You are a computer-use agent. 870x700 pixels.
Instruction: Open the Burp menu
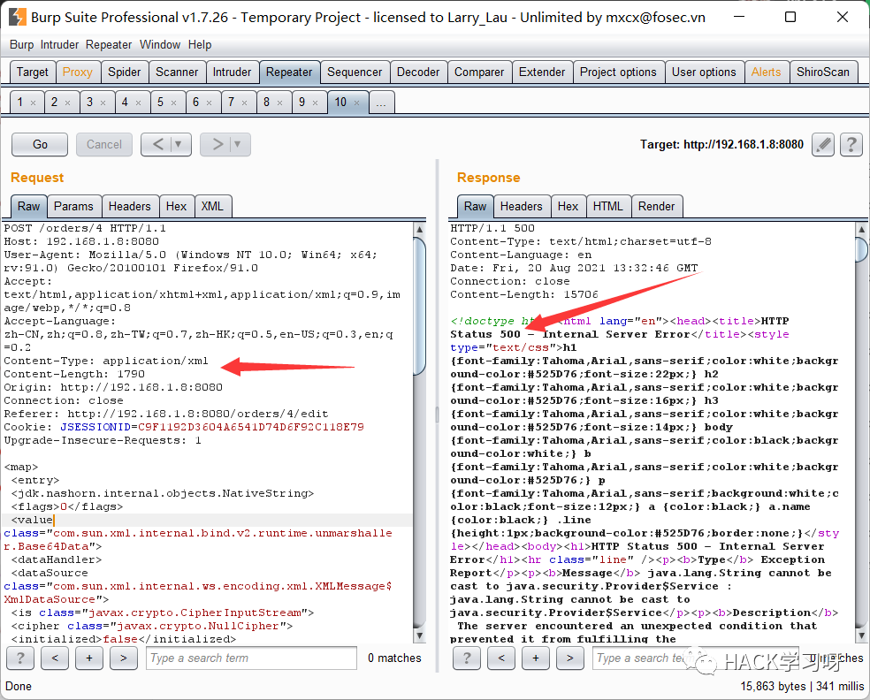21,44
